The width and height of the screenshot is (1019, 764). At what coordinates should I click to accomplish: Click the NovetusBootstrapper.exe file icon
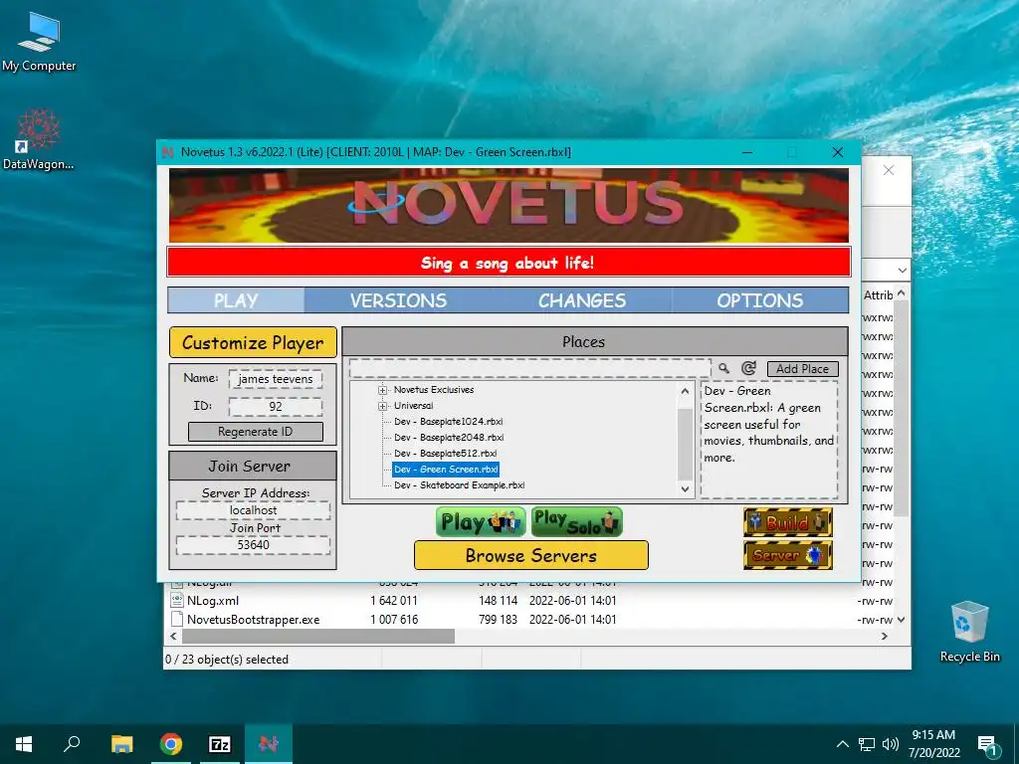(177, 619)
